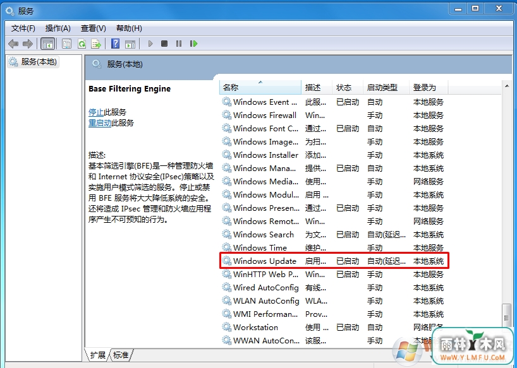Open the 操作(A) menu

58,28
